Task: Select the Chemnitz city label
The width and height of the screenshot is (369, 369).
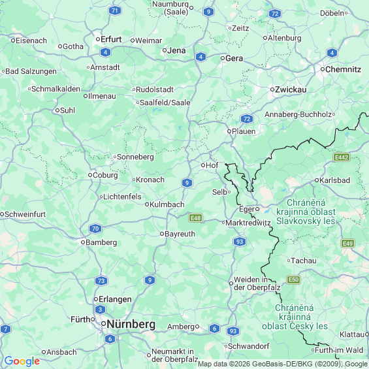Action: (343, 69)
